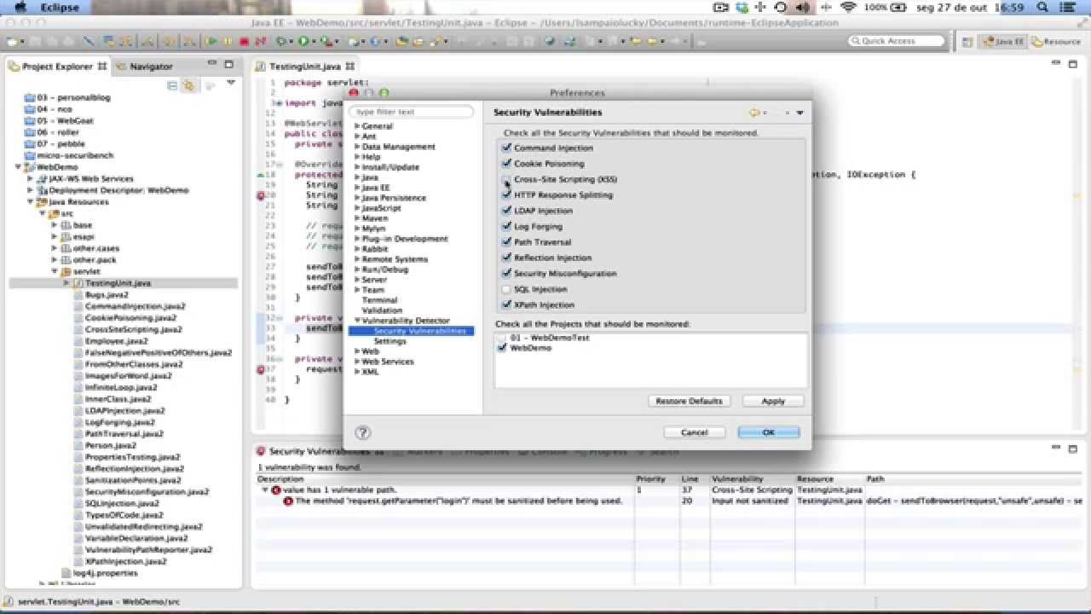
Task: Click Apply in the Preferences dialog
Action: click(x=771, y=401)
